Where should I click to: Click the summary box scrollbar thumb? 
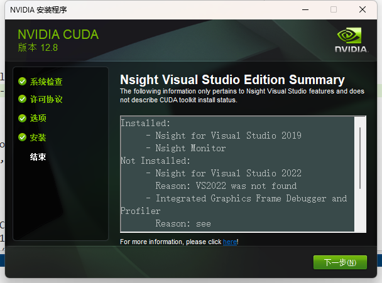coord(360,158)
